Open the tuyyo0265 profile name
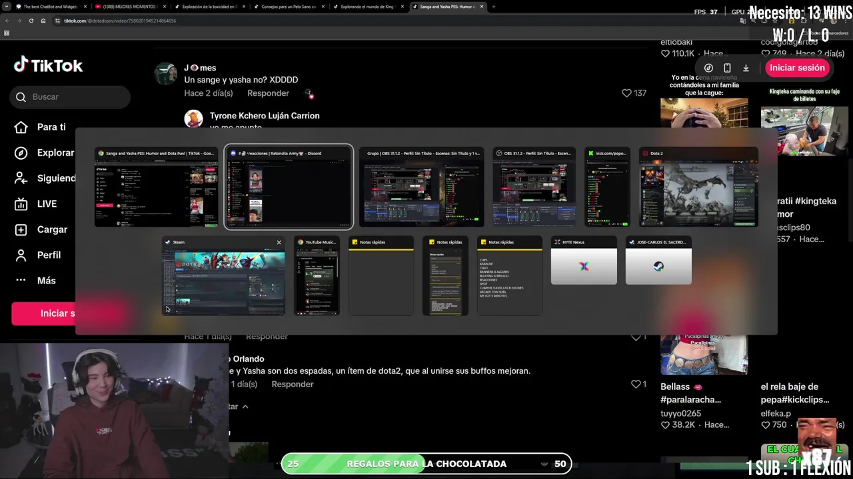853x479 pixels. [x=681, y=413]
